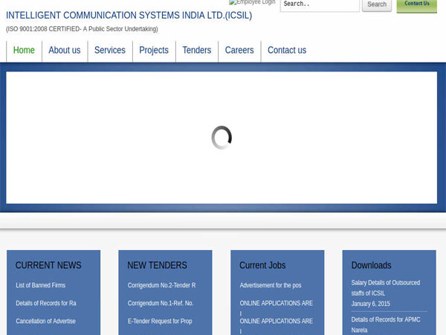Open Corrigendum No.1-Ref. No. tender link
Image resolution: width=446 pixels, height=335 pixels.
(x=161, y=304)
